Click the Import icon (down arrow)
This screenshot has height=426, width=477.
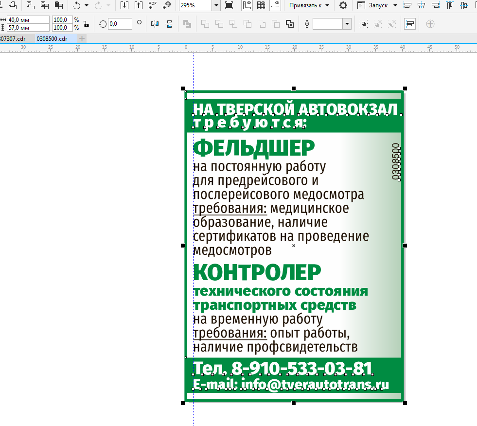124,5
